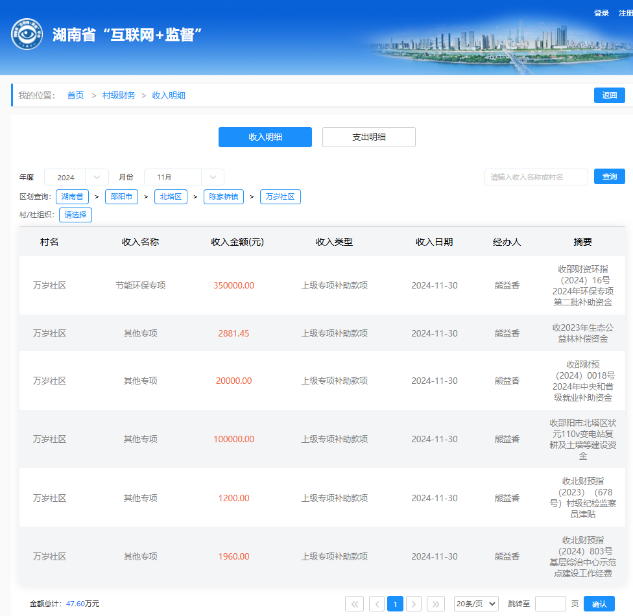Click the Hunan supervision eye logo
The height and width of the screenshot is (616, 633).
(27, 34)
